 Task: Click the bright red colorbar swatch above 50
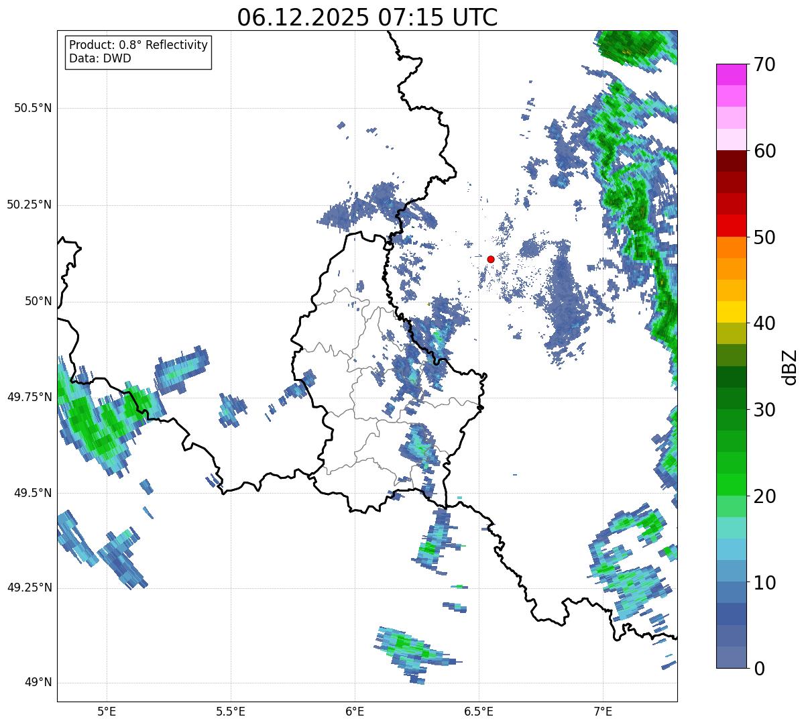tap(731, 225)
